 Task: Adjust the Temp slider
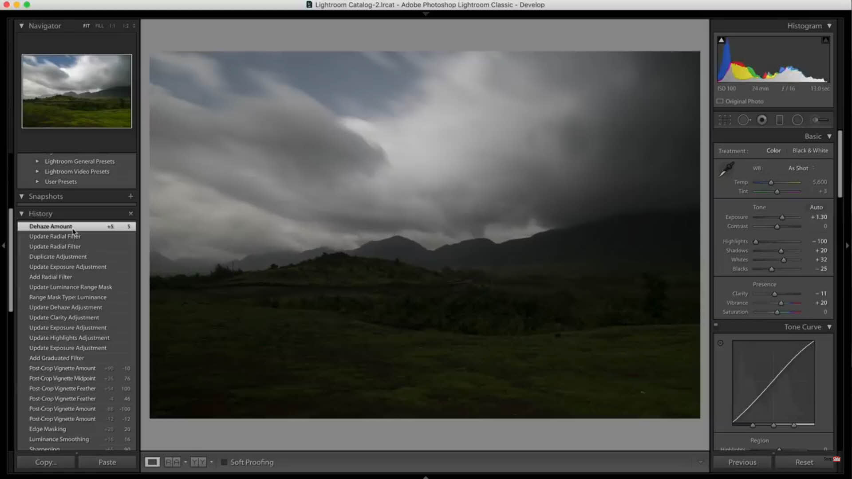[x=777, y=182]
